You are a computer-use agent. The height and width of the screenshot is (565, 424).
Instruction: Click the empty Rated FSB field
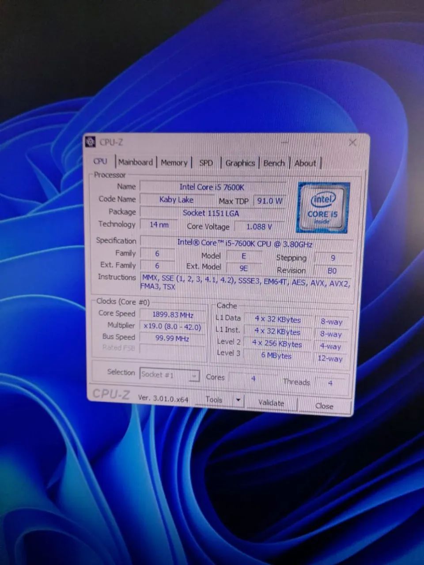coord(172,349)
